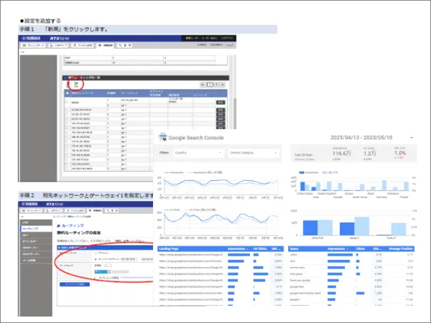
Task: Click the Google Search Console logo icon
Action: tap(162, 136)
